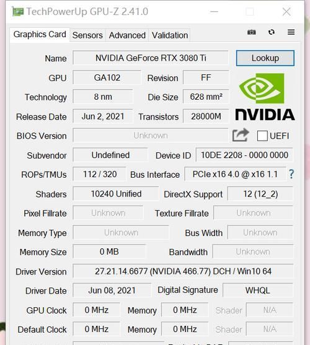This screenshot has height=345, width=310.
Task: Click the Device ID field
Action: pos(244,155)
